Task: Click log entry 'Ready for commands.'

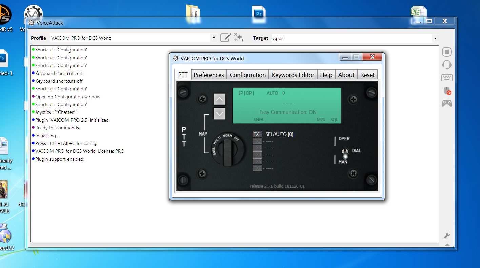Action: pos(58,128)
